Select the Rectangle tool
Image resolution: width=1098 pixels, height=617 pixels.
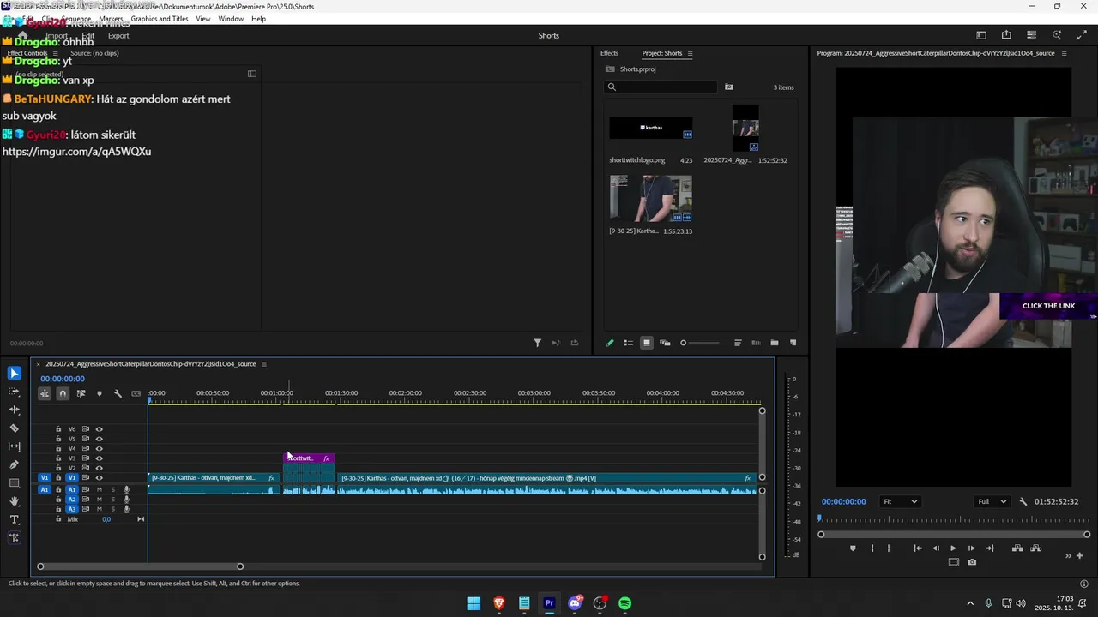point(14,483)
